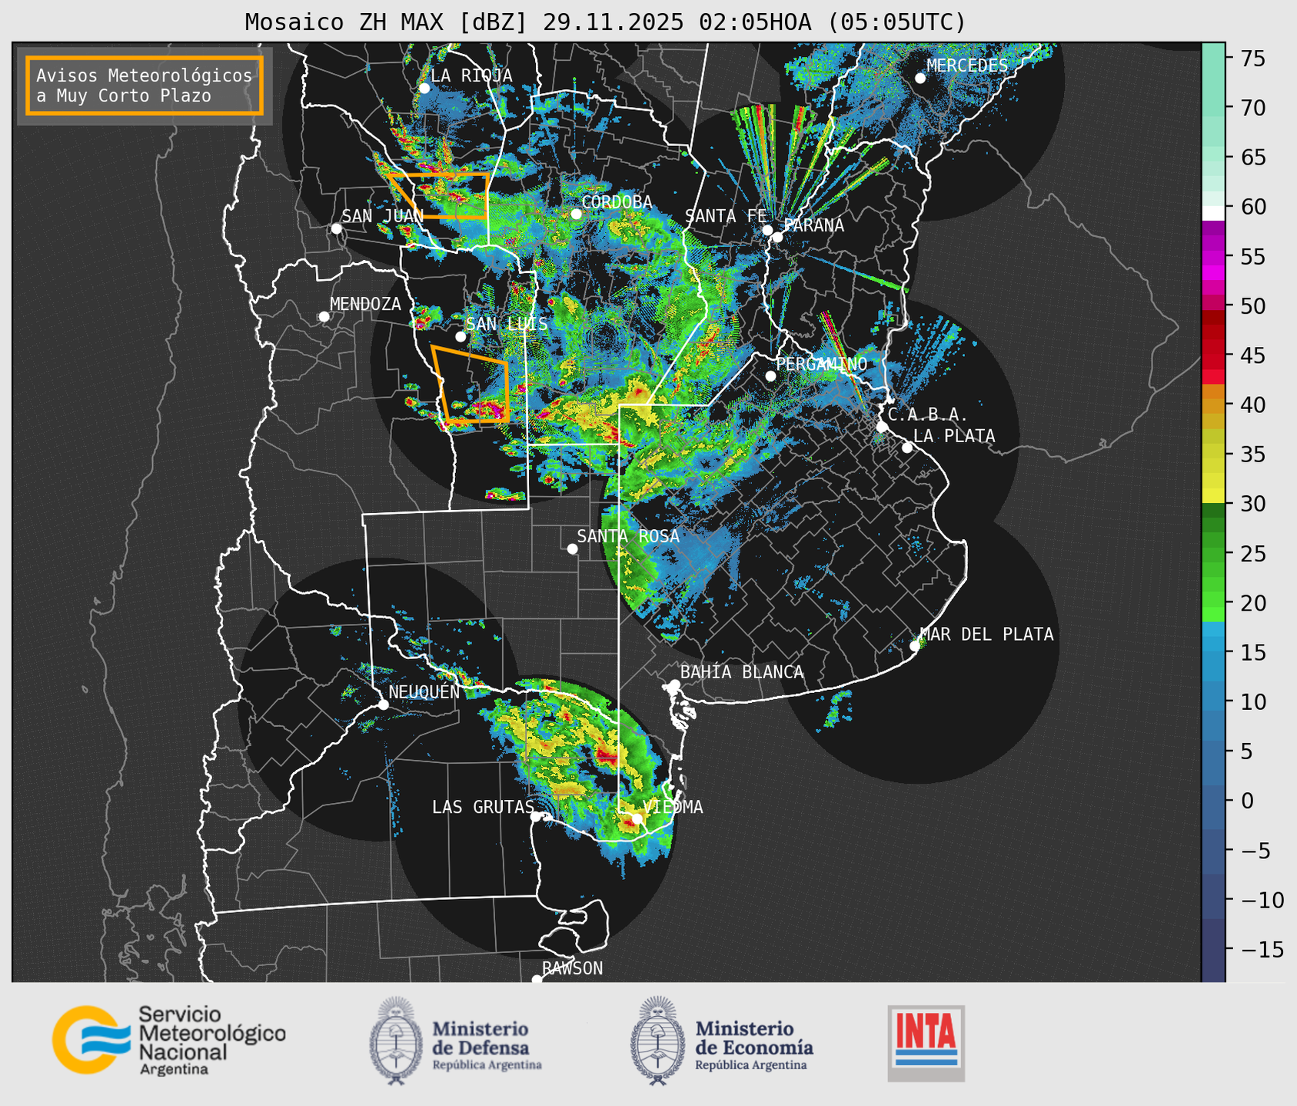
Task: Select the RAWSON city label
Action: coord(572,968)
